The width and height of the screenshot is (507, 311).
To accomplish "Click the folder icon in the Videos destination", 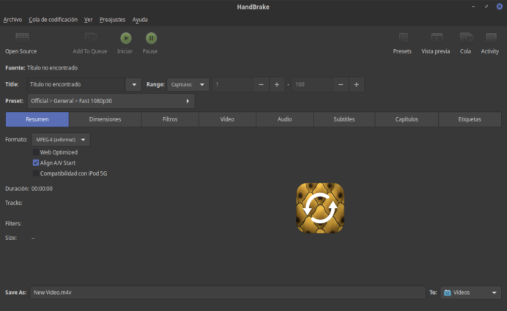I will tap(448, 293).
